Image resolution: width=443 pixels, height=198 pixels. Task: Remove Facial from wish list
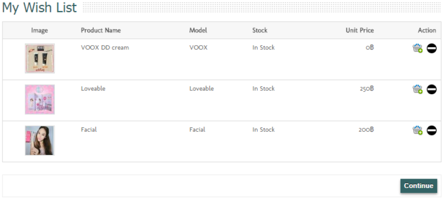(432, 131)
